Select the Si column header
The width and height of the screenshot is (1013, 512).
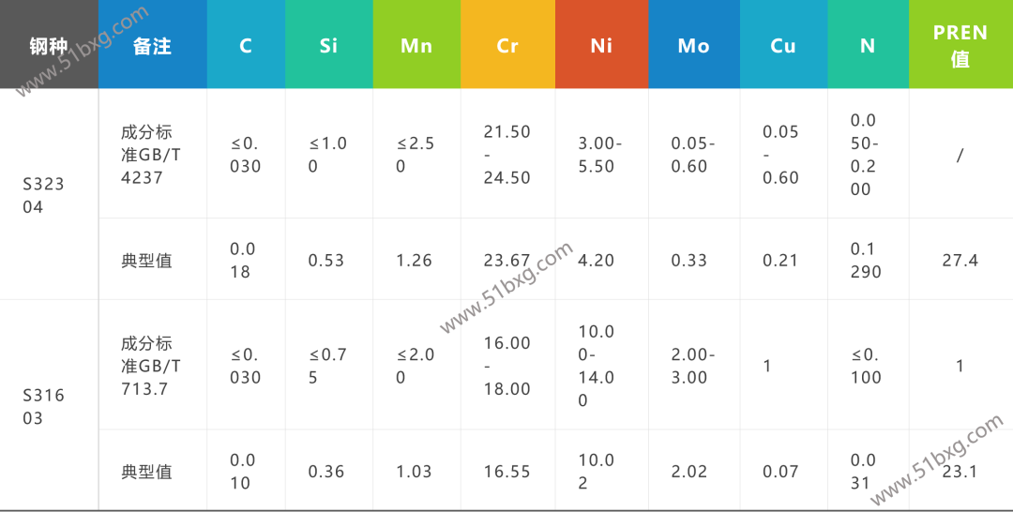(x=329, y=44)
